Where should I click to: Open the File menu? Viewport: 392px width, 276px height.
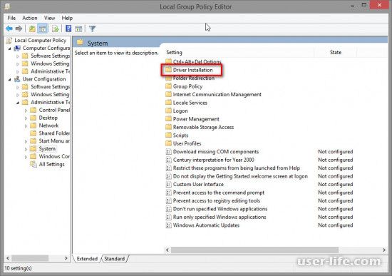click(11, 18)
